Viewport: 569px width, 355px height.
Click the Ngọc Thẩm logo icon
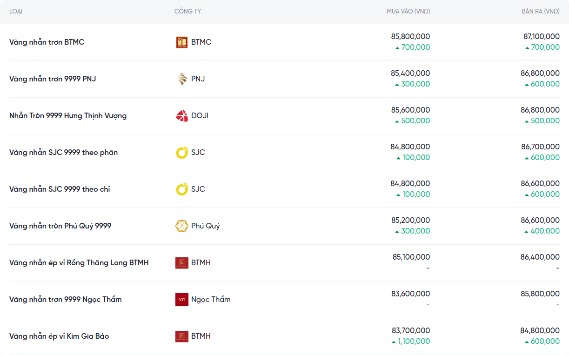pos(181,300)
